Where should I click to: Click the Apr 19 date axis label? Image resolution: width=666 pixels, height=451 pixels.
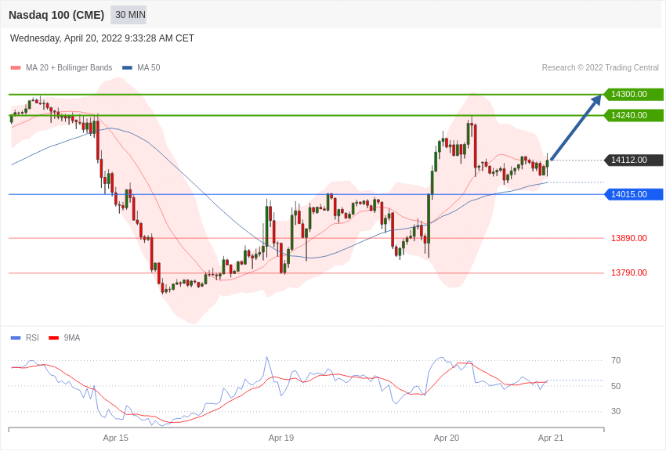click(x=281, y=438)
